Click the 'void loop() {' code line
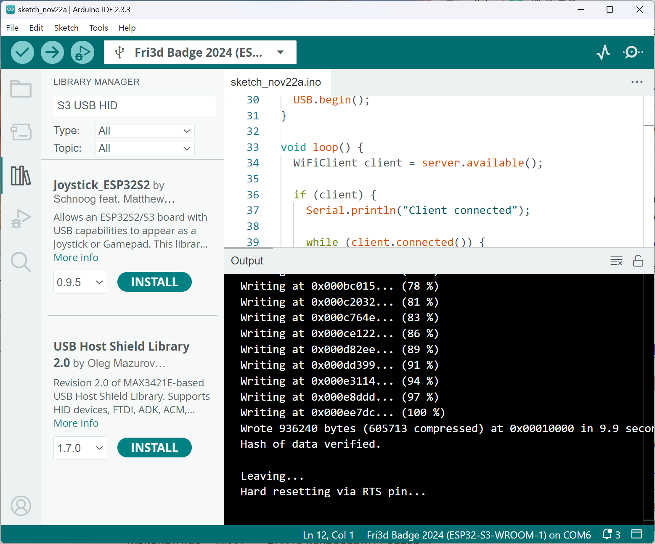Image resolution: width=655 pixels, height=544 pixels. pos(322,148)
